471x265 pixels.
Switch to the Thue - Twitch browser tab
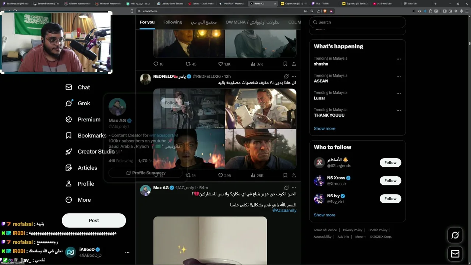[324, 4]
